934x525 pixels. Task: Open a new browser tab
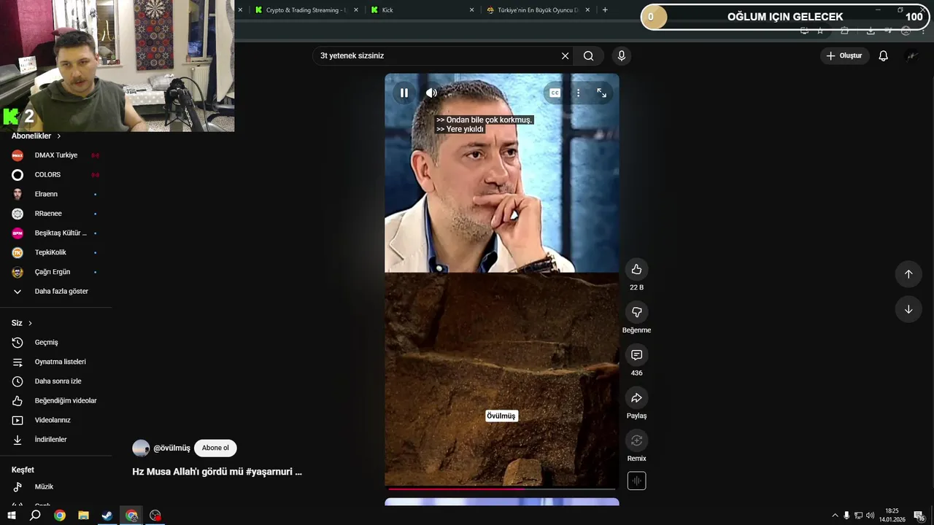coord(605,10)
